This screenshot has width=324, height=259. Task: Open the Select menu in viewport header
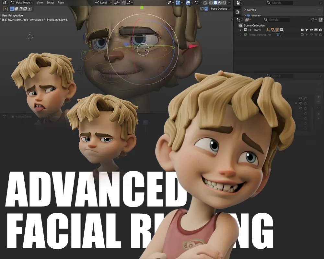pyautogui.click(x=50, y=3)
